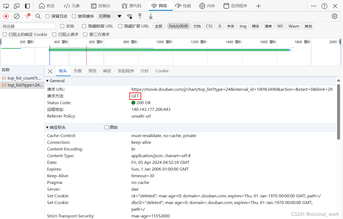Viewport: 343px width, 219px height.
Task: Check 已阻止请求 option
Action: coord(54,34)
